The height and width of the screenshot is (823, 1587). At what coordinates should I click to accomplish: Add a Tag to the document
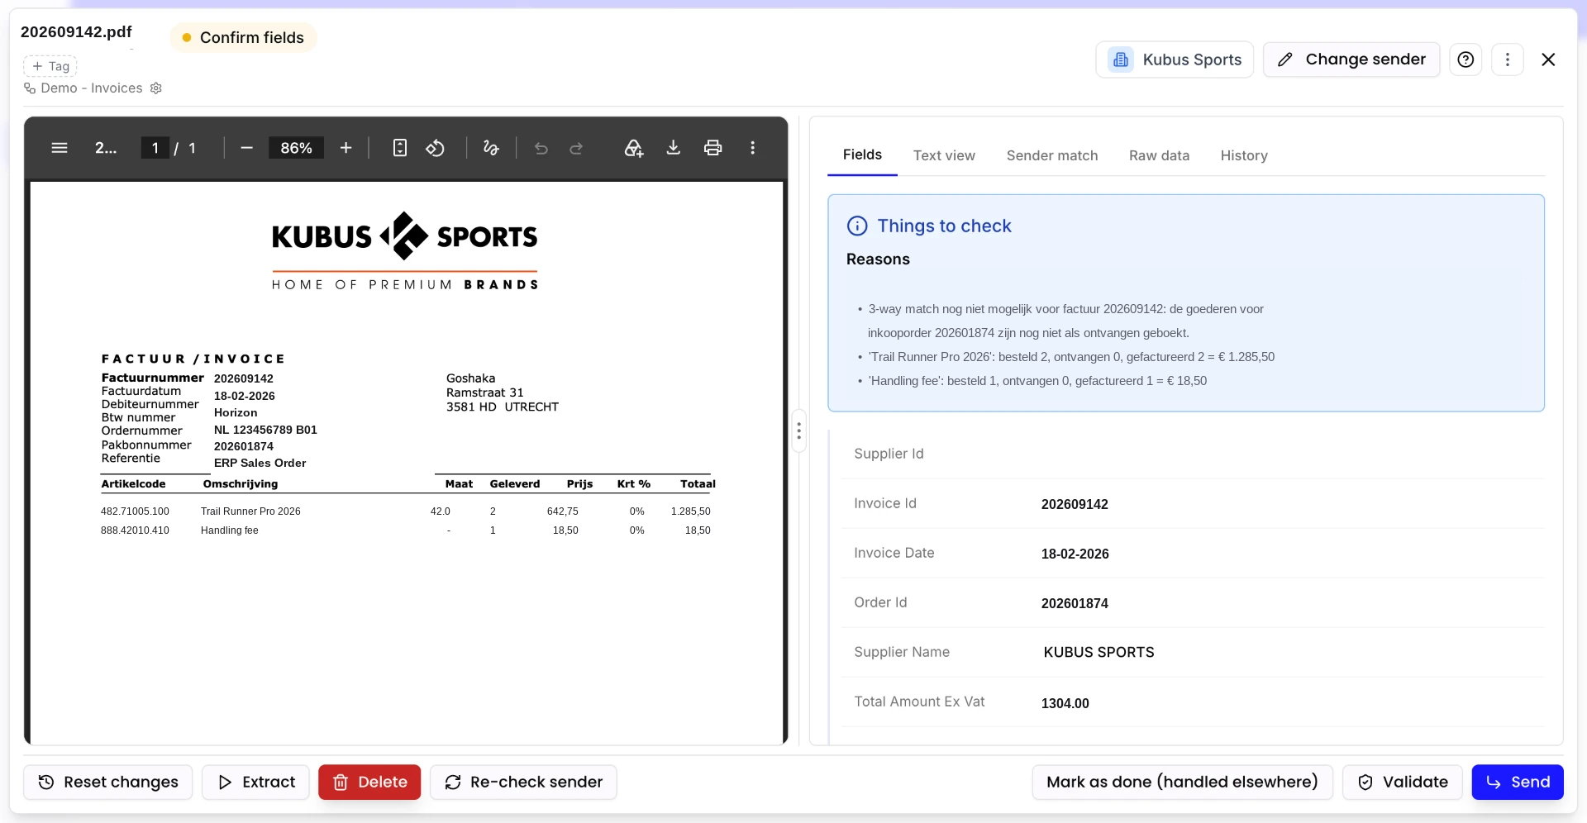tap(50, 66)
